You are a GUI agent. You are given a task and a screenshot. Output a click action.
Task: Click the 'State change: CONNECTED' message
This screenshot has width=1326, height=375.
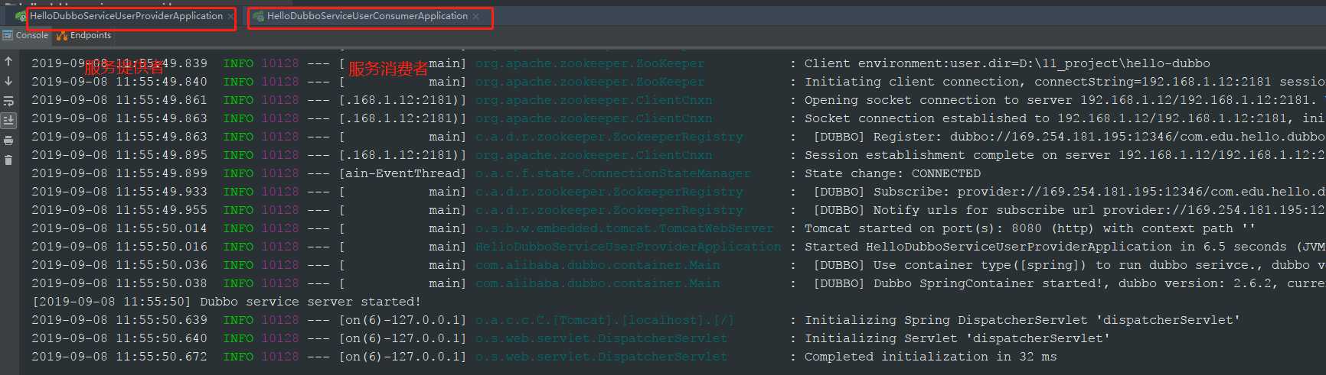coord(892,173)
